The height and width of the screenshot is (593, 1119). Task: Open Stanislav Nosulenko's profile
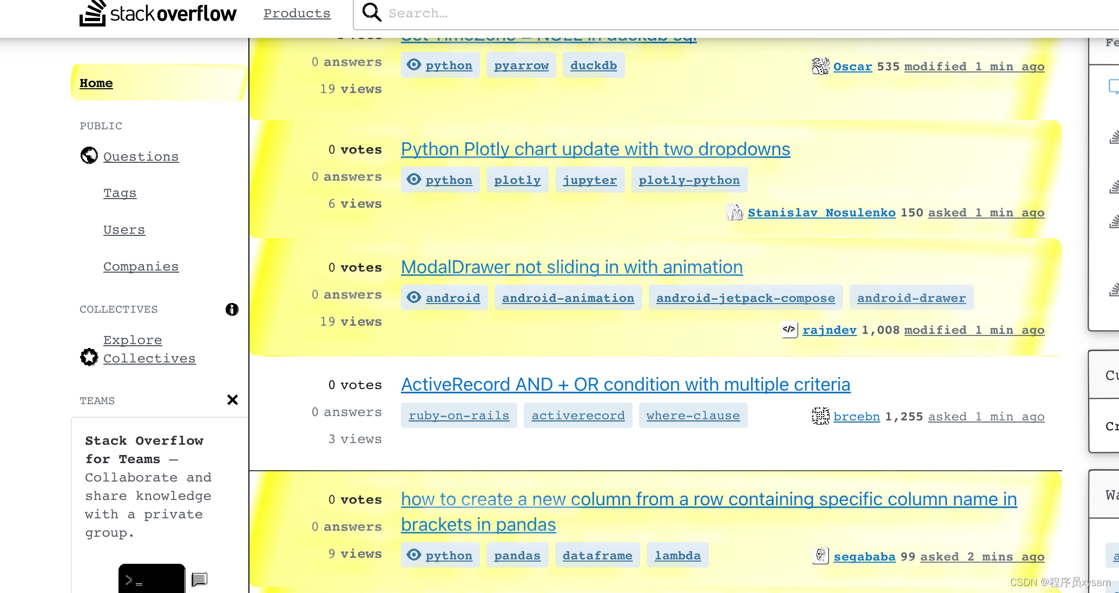tap(822, 212)
